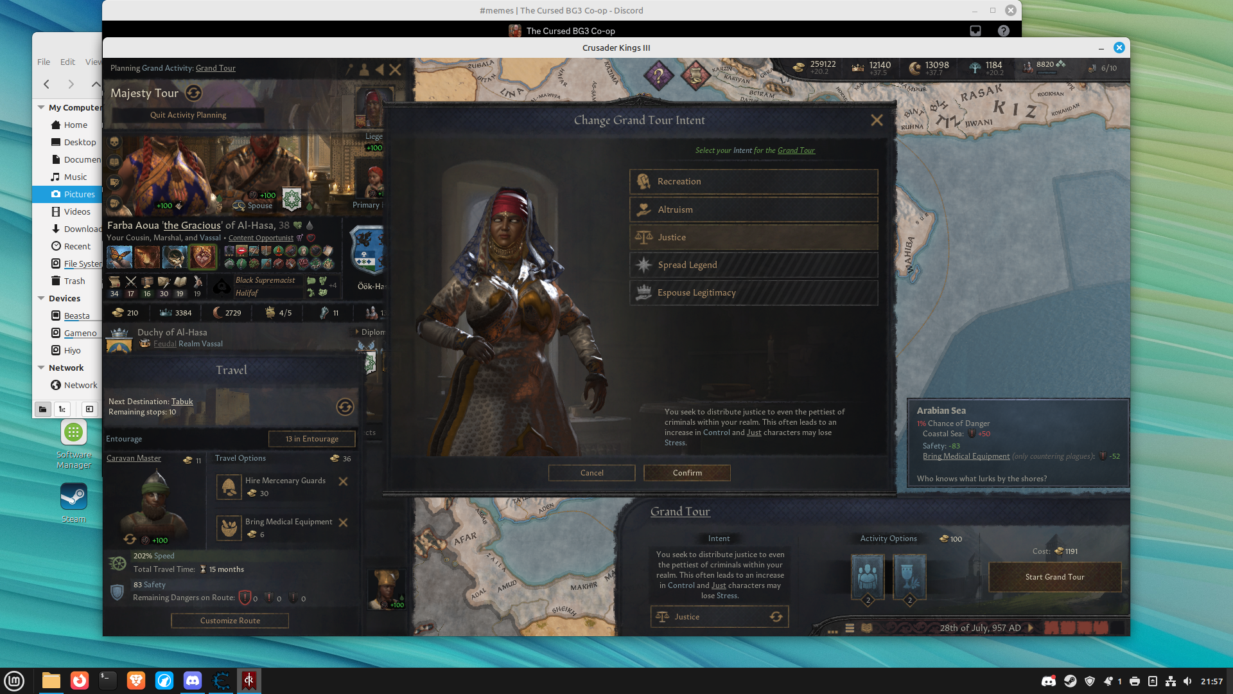The width and height of the screenshot is (1233, 694).
Task: Open the list icon left of the date
Action: (850, 628)
